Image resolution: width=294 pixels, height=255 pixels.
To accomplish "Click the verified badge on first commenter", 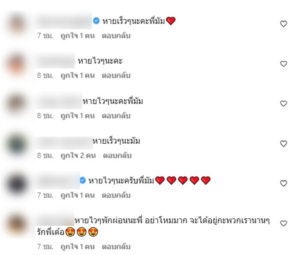I will (x=96, y=21).
